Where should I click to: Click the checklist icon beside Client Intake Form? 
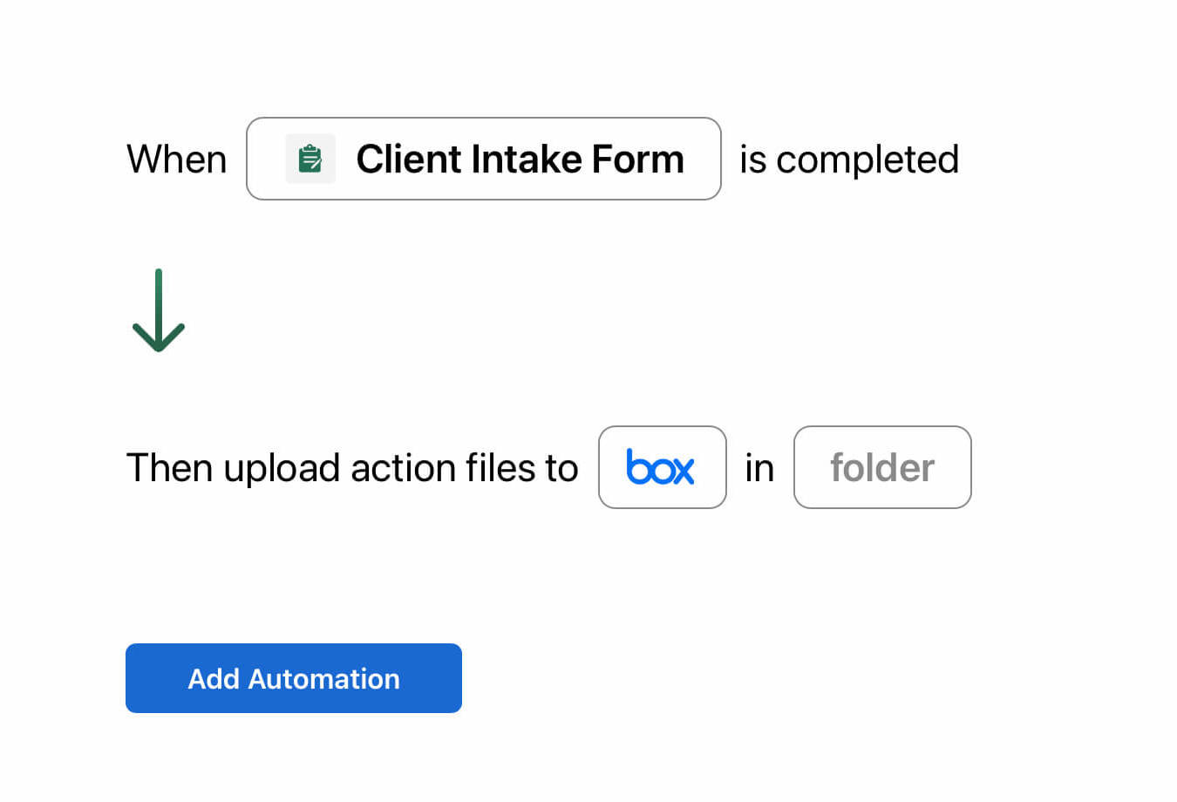pos(310,159)
